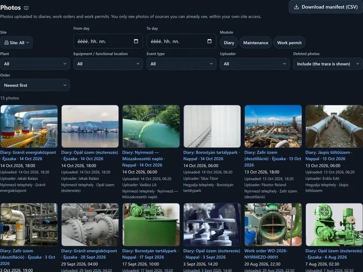The image size is (363, 272).
Task: Open the Event type dropdown
Action: point(181,64)
